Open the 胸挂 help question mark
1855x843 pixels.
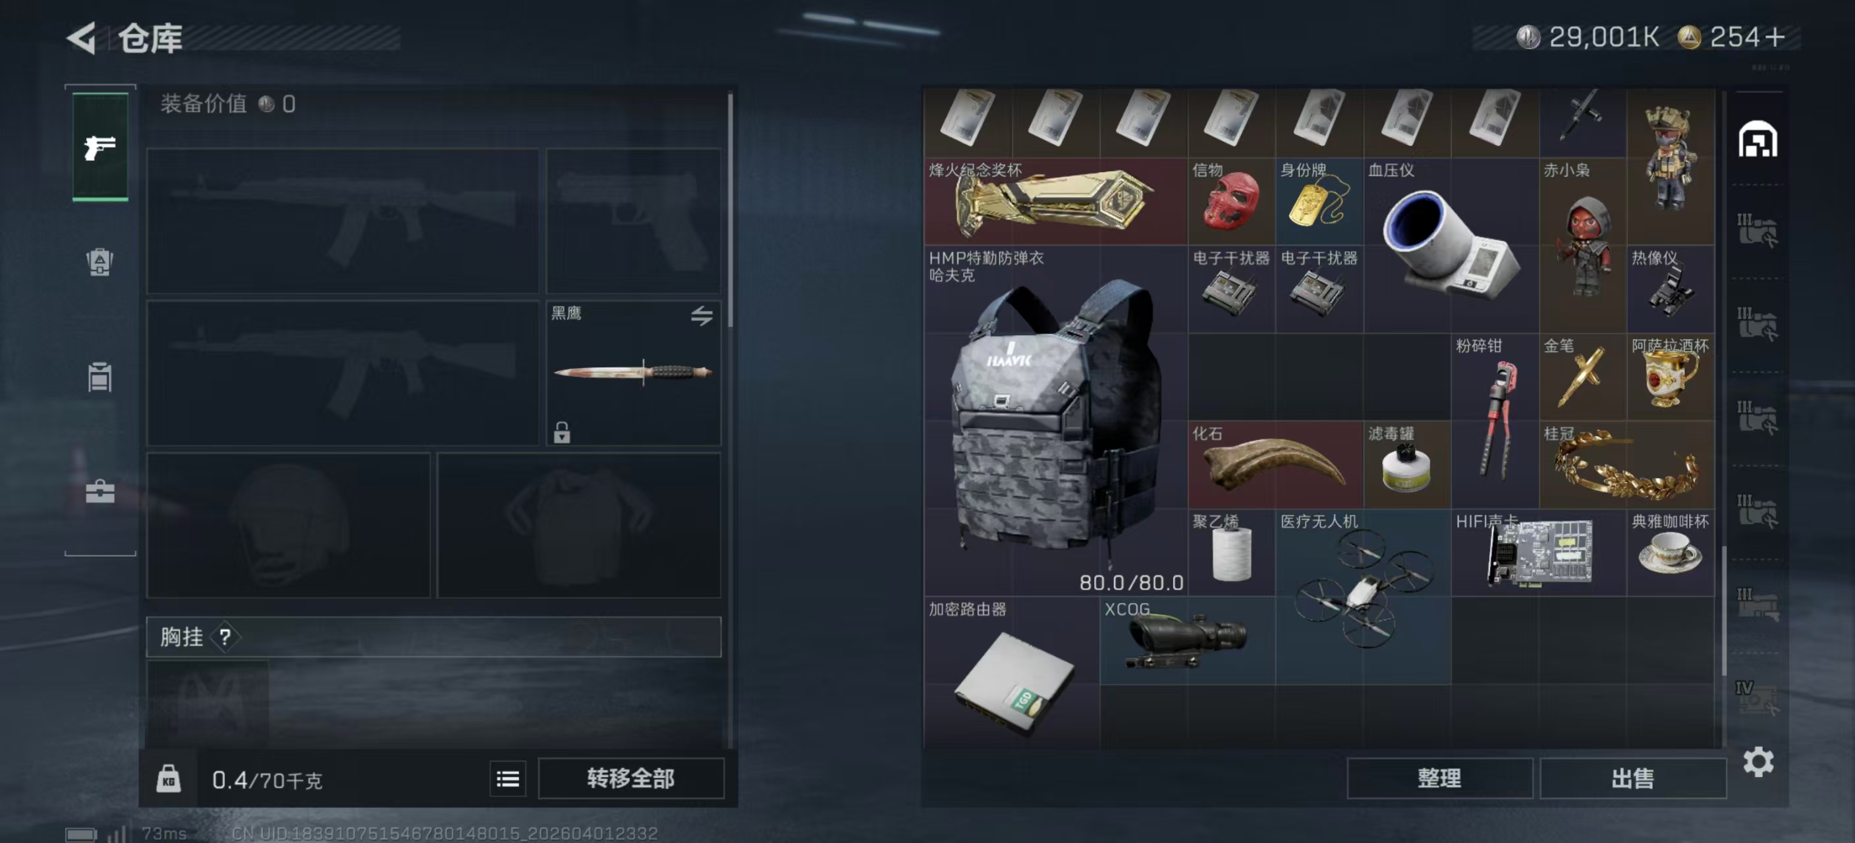point(225,636)
